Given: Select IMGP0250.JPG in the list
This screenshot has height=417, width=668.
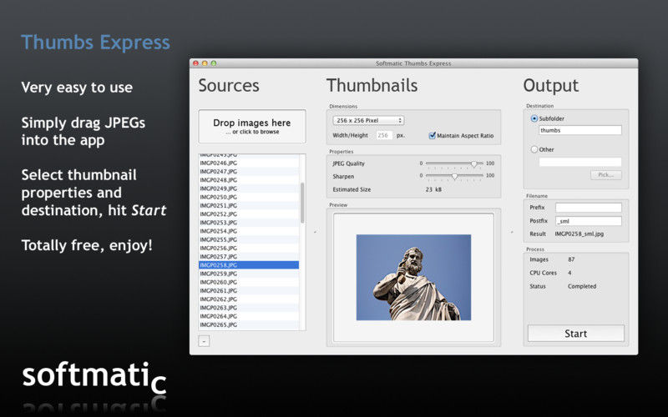Looking at the screenshot, I should pos(249,197).
